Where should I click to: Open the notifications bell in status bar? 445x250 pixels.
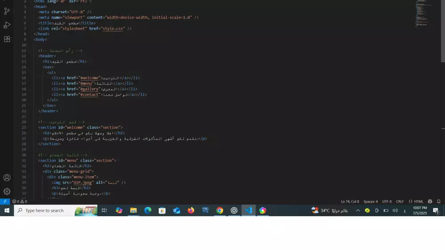coord(438,202)
